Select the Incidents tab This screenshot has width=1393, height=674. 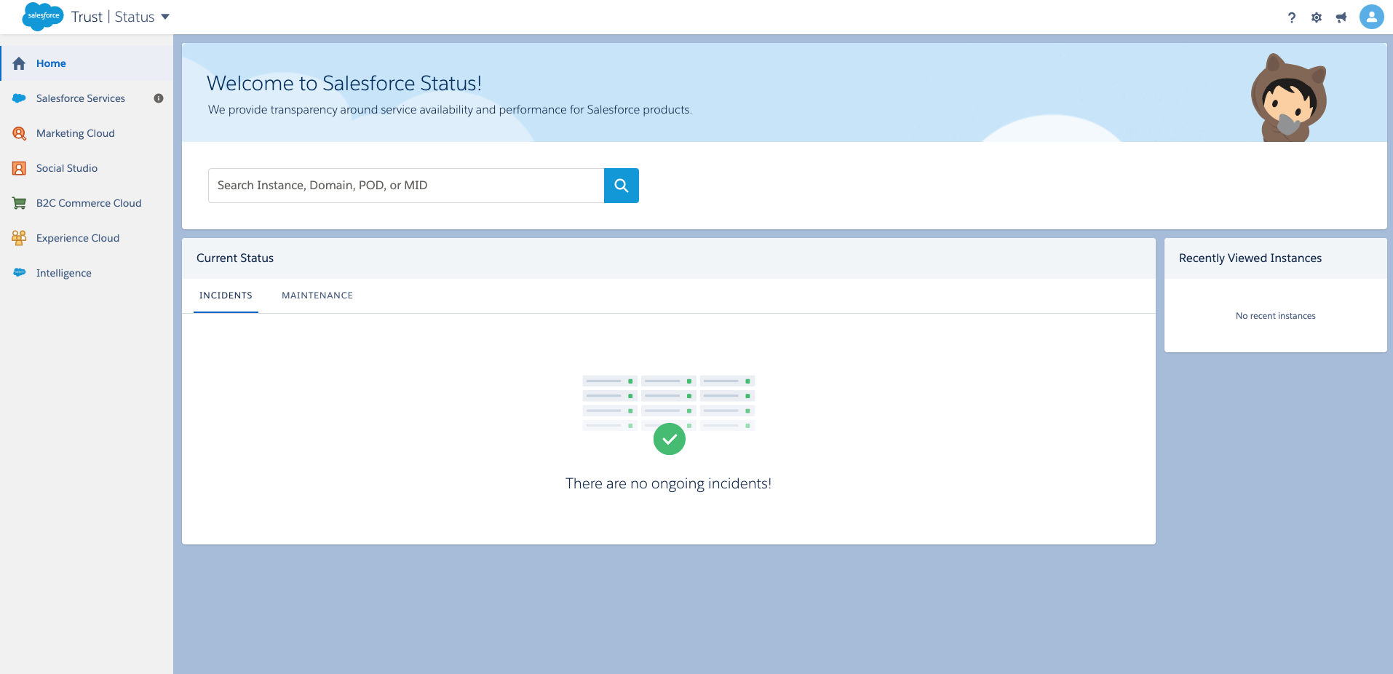(x=226, y=296)
